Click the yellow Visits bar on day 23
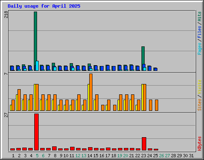204x160 pixels. pos(142,97)
